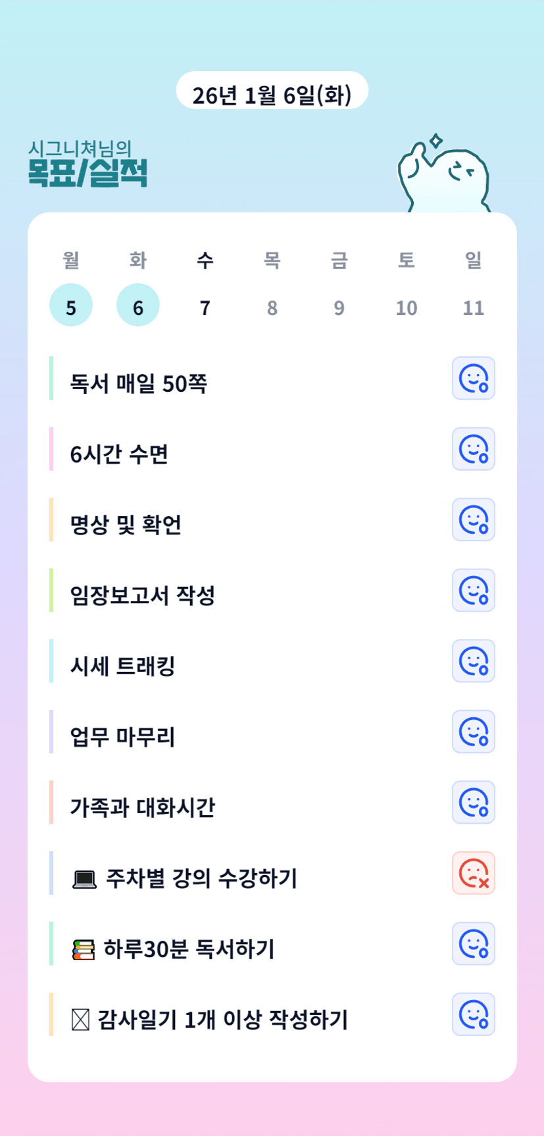Switch to Wednesday the 7th
The width and height of the screenshot is (544, 1136).
click(205, 307)
